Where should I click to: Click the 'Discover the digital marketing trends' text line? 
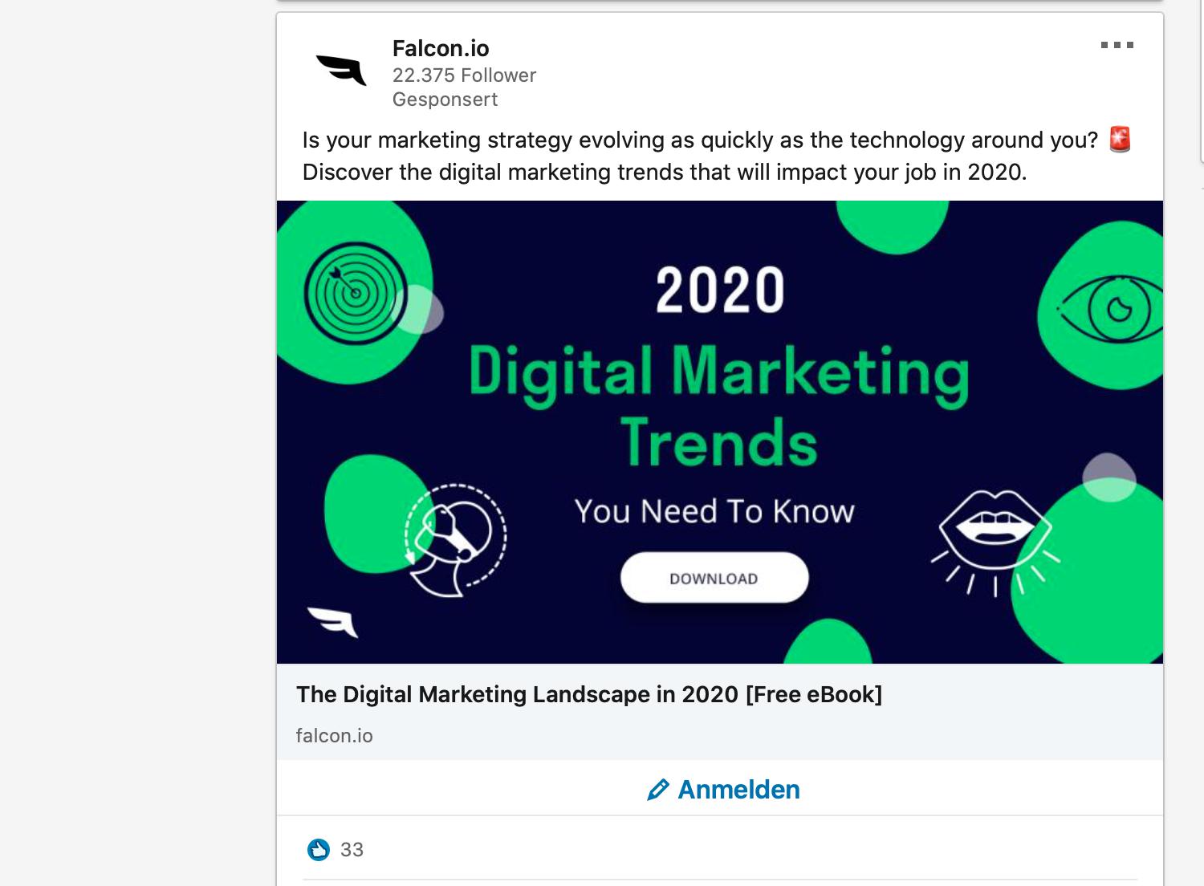[x=665, y=173]
